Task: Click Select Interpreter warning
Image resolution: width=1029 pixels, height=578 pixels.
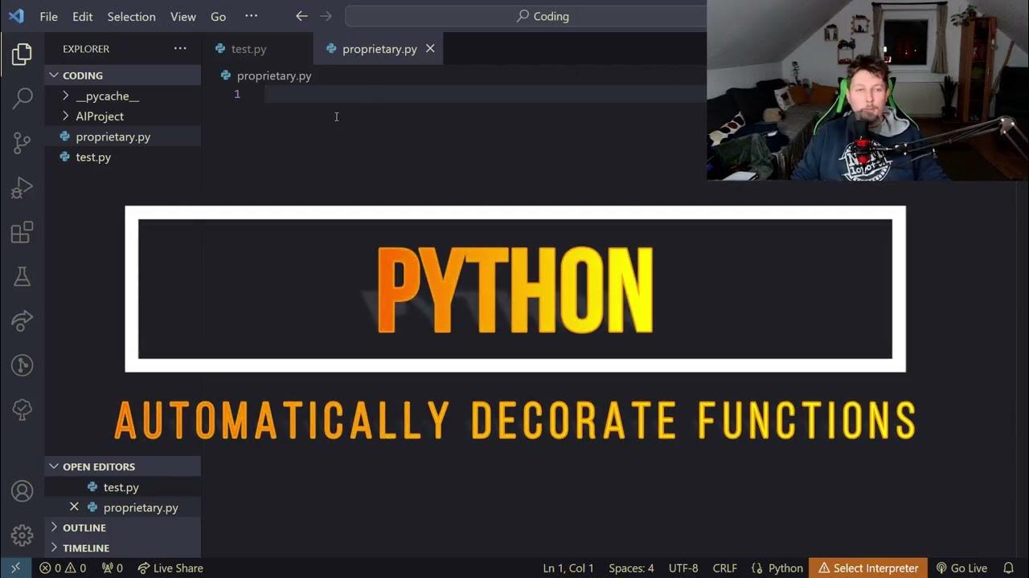Action: pyautogui.click(x=868, y=568)
